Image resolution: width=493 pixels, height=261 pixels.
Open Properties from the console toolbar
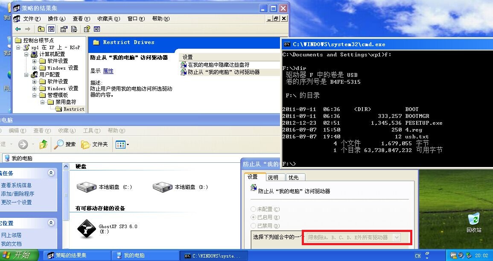64,29
